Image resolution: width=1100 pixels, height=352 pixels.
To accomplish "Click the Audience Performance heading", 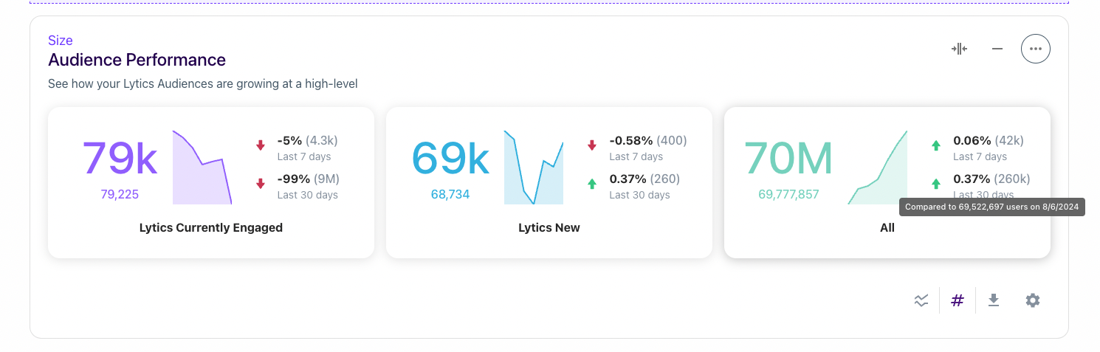I will [137, 60].
